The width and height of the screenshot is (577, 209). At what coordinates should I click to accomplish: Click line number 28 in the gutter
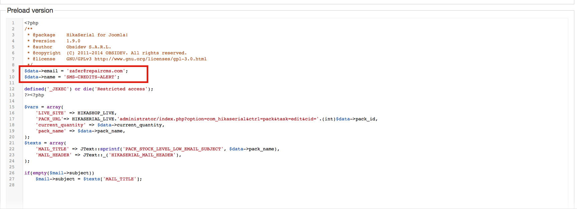(x=12, y=185)
